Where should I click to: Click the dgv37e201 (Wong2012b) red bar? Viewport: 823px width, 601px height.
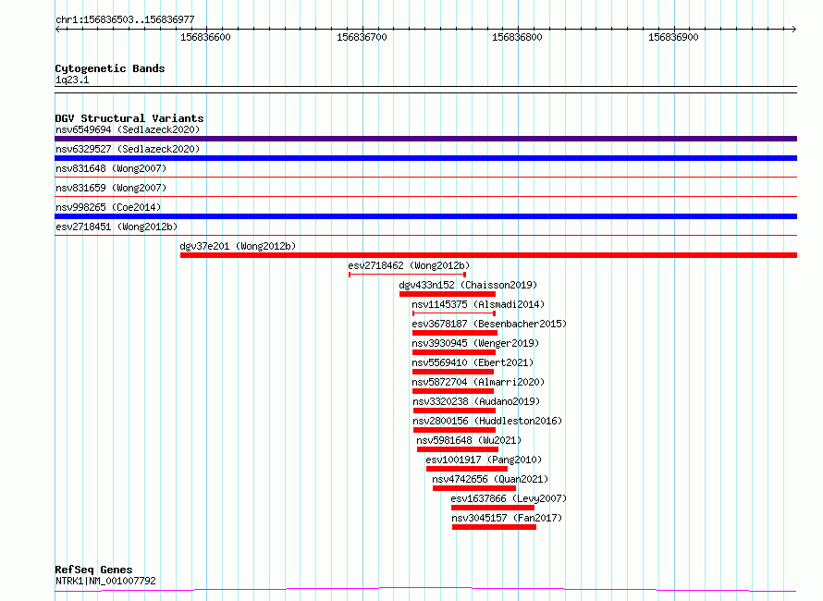pos(488,255)
